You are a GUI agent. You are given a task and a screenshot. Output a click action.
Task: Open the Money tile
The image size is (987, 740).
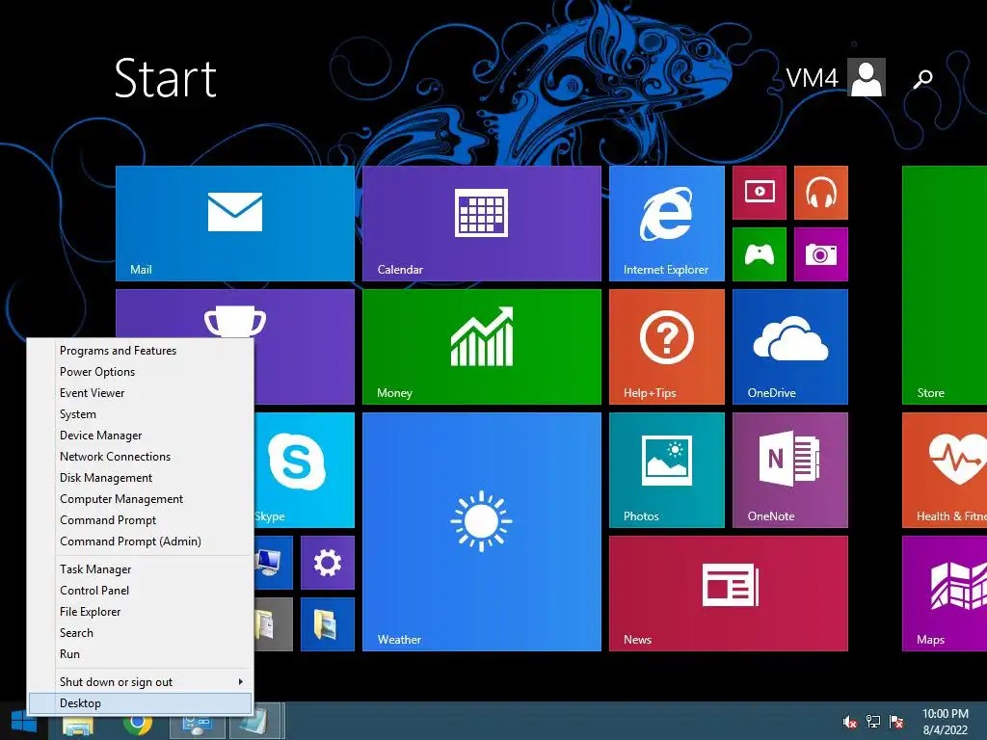482,347
